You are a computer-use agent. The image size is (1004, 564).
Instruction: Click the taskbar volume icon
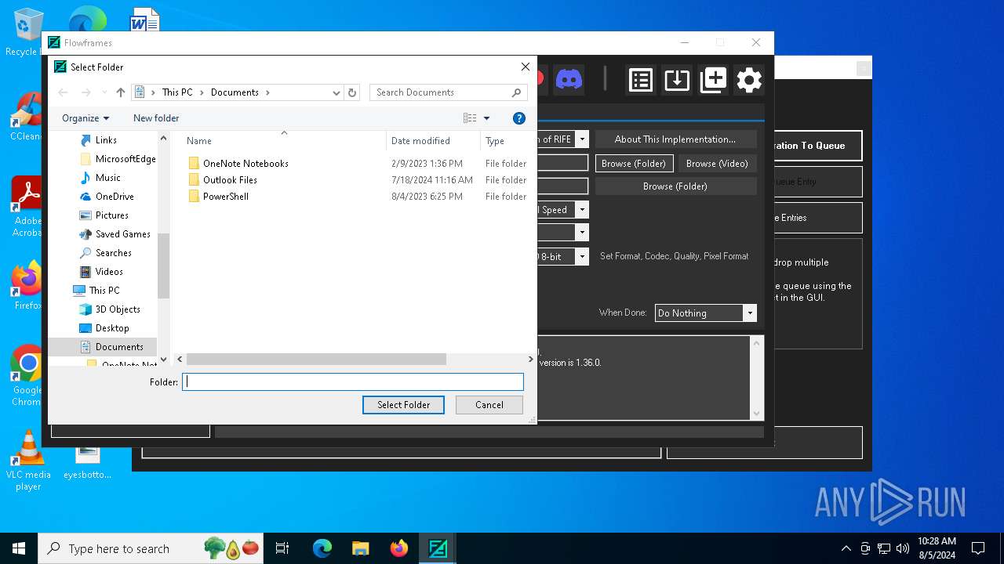902,548
